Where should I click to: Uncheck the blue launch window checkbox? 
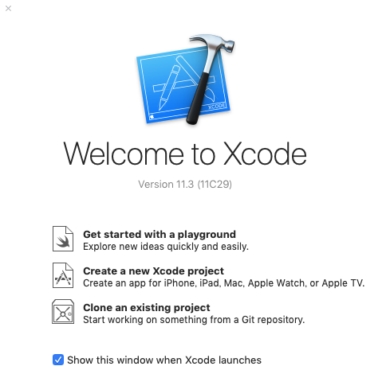pyautogui.click(x=58, y=360)
